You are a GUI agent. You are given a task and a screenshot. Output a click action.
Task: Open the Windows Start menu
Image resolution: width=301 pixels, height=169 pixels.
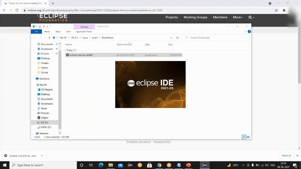click(5, 165)
